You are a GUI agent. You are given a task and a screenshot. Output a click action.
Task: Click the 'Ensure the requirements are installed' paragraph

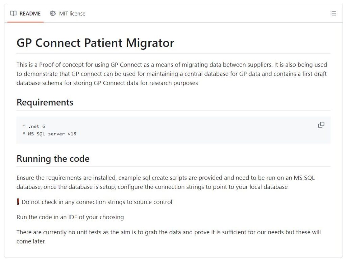166,182
